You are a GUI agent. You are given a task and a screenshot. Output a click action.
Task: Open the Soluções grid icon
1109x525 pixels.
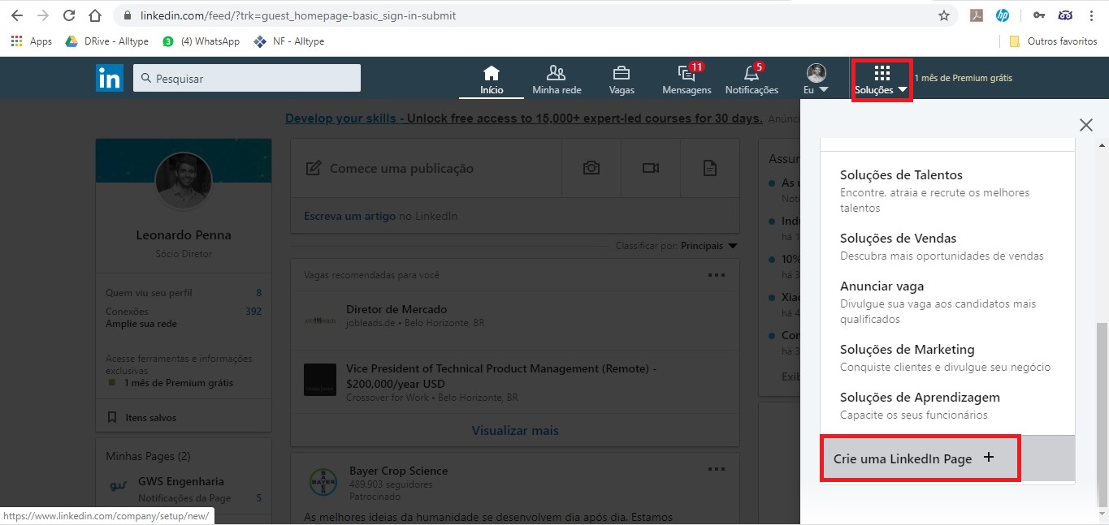(882, 74)
